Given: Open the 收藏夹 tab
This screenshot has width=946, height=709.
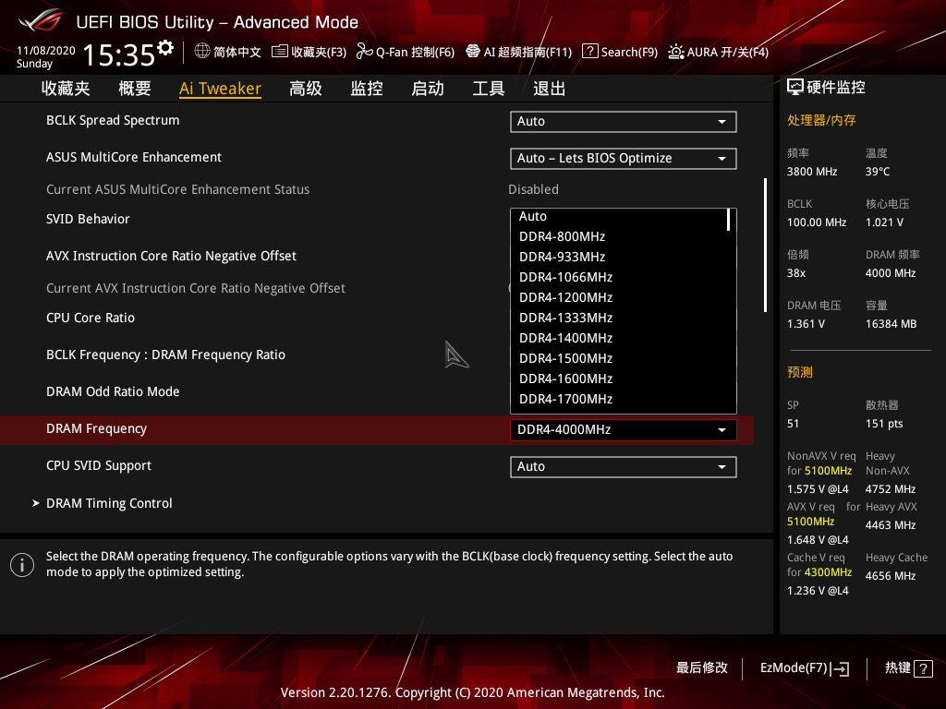Looking at the screenshot, I should pyautogui.click(x=66, y=89).
